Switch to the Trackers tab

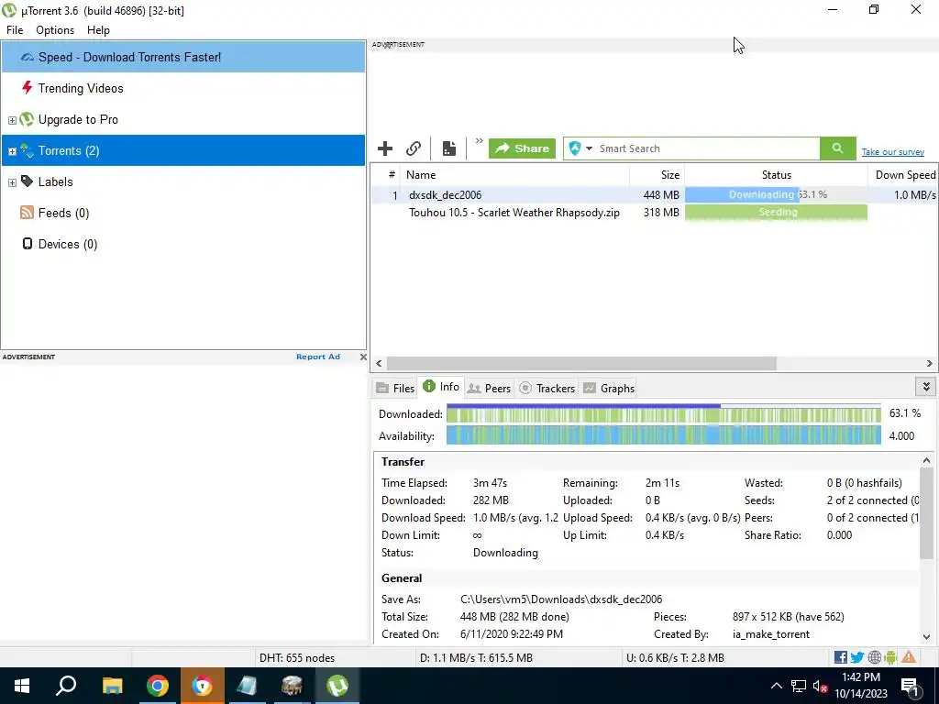tap(547, 388)
